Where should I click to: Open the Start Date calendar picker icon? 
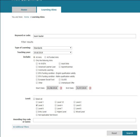pos(61,88)
